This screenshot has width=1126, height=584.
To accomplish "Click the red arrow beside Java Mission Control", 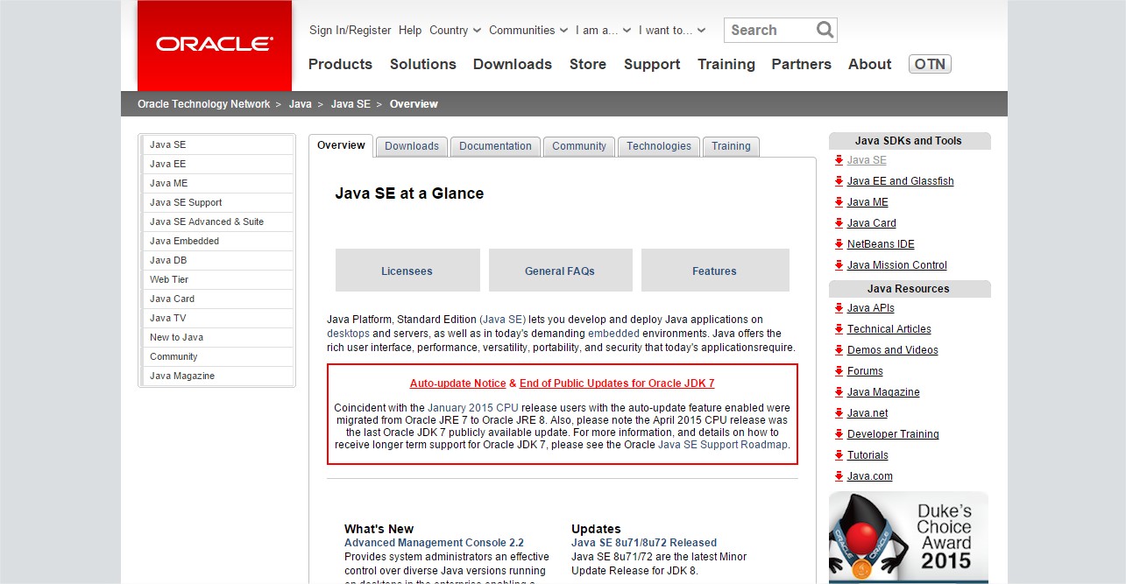I will click(x=839, y=265).
